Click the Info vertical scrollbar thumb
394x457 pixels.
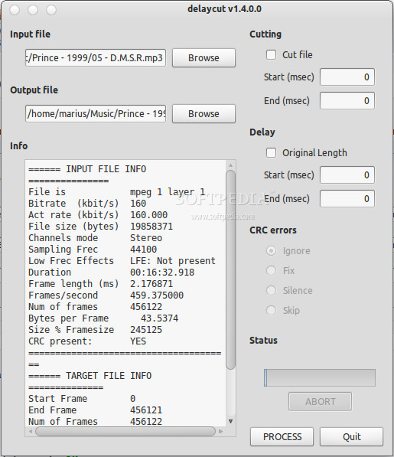point(230,269)
